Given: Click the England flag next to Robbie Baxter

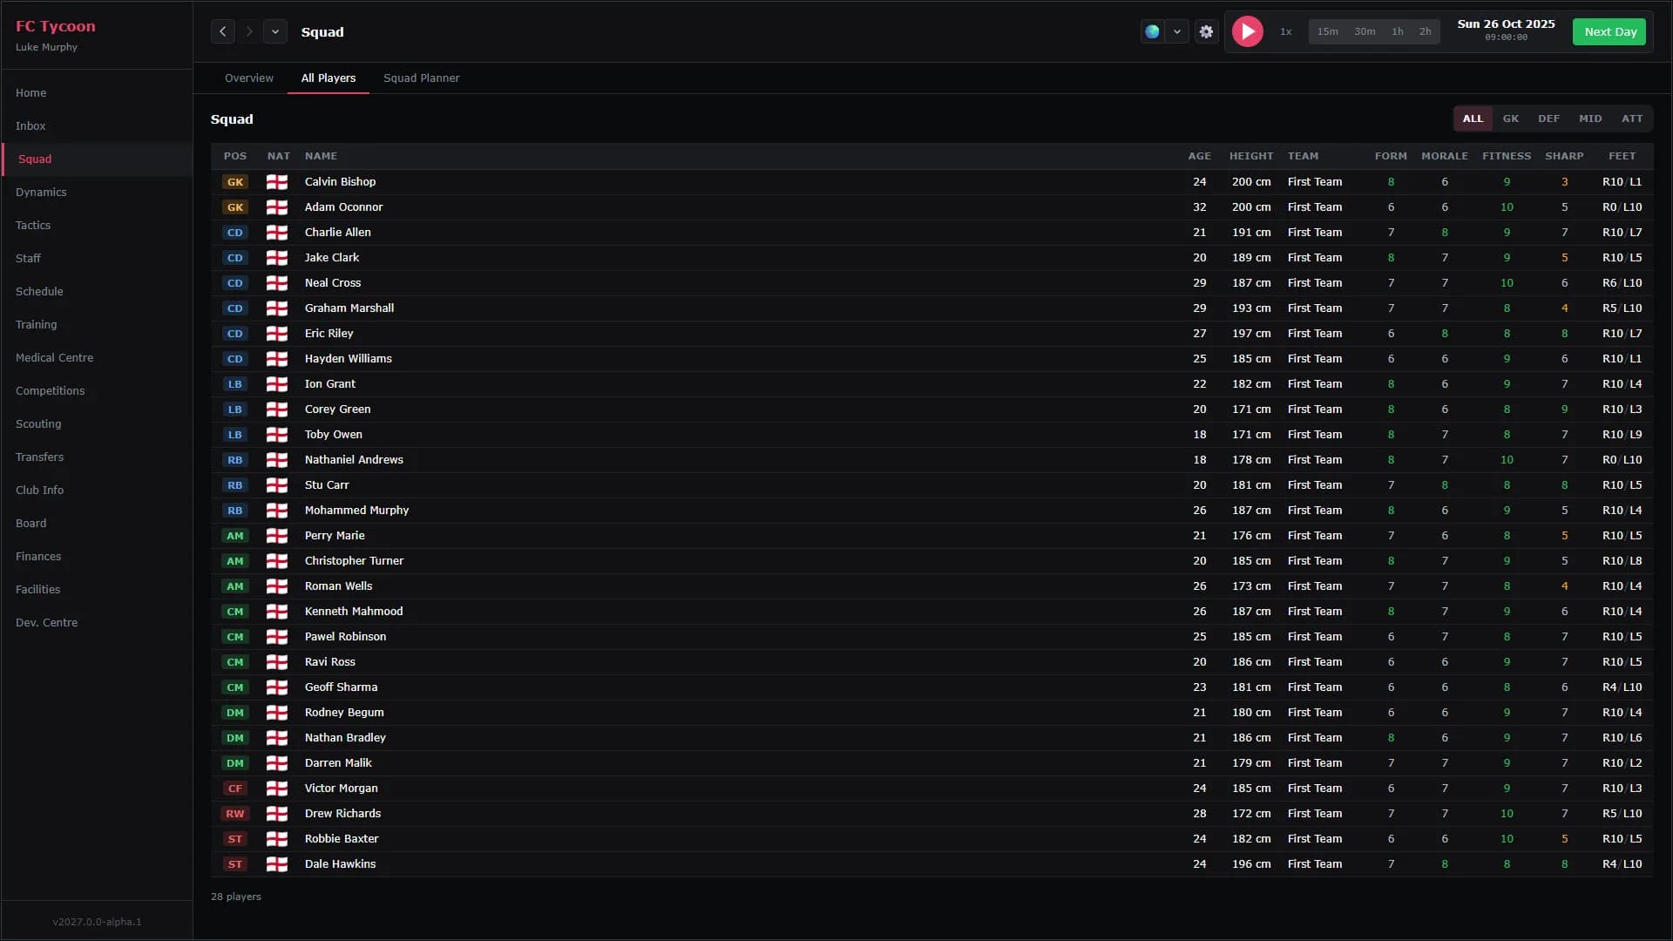Looking at the screenshot, I should (x=277, y=839).
